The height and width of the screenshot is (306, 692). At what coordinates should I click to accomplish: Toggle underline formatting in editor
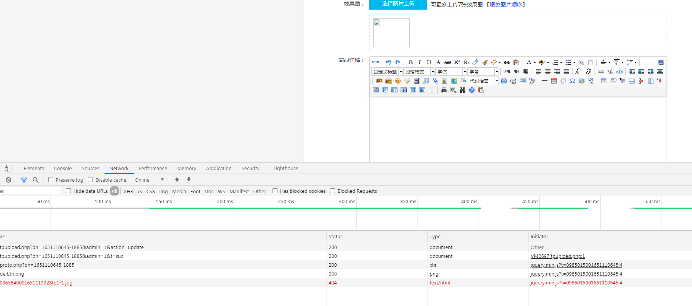tap(429, 62)
